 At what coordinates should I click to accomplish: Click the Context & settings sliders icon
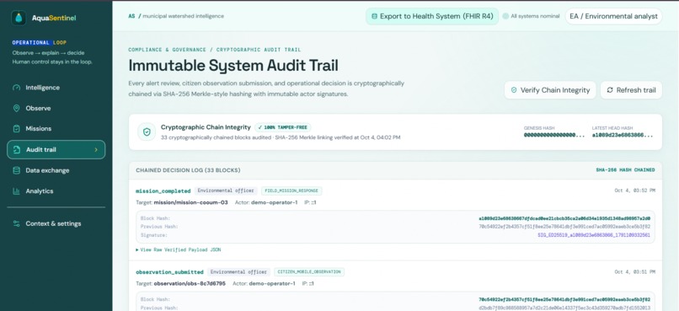point(17,224)
